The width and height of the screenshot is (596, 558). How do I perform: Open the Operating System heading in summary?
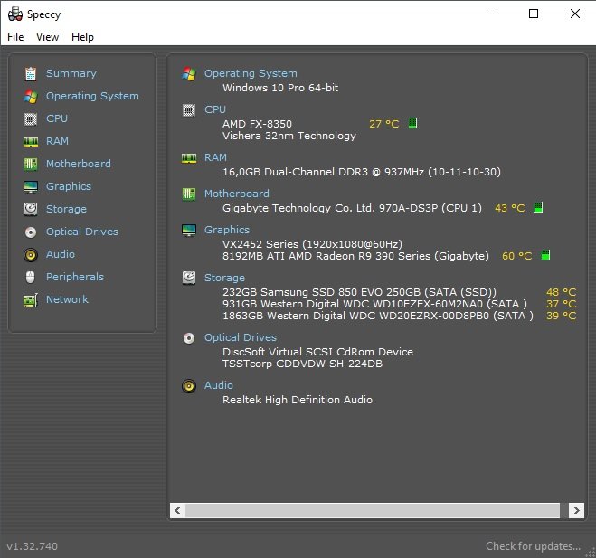click(x=251, y=73)
